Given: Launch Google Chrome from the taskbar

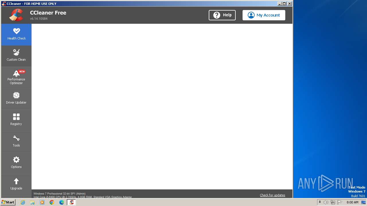Looking at the screenshot, I should [x=52, y=202].
